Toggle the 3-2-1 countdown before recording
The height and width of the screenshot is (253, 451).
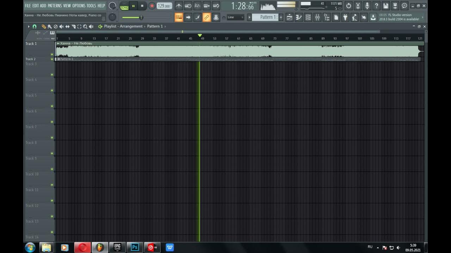(x=197, y=6)
